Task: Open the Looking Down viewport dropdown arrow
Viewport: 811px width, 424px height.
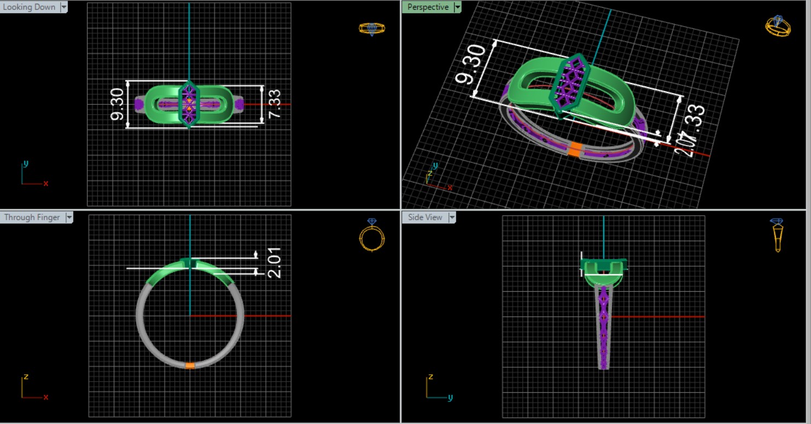Action: coord(64,7)
